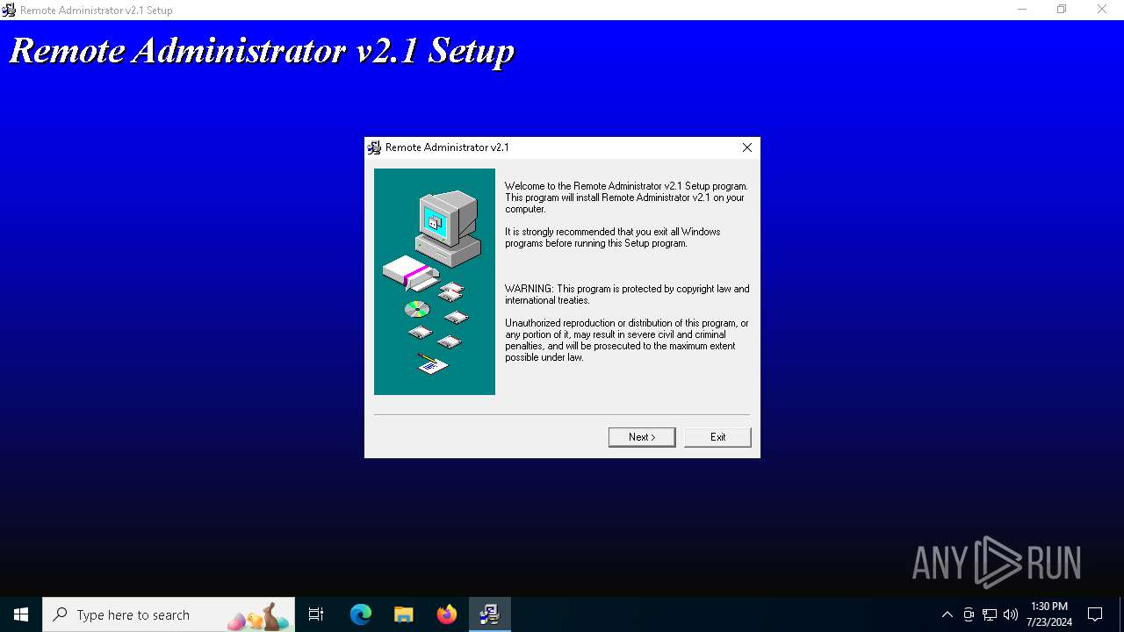Click the setup dialog title bar icon
Screen dimensions: 1124x632
[374, 147]
